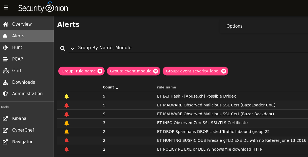This screenshot has width=308, height=157.
Task: Acknowledge the Spamhaus DROP alert bell
Action: pos(67,132)
